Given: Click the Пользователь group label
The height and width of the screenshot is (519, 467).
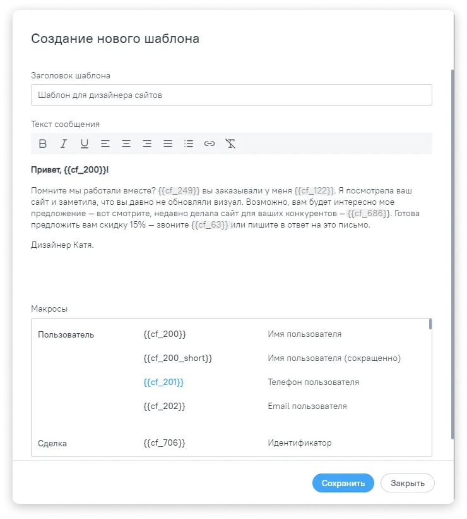Looking at the screenshot, I should coord(66,334).
